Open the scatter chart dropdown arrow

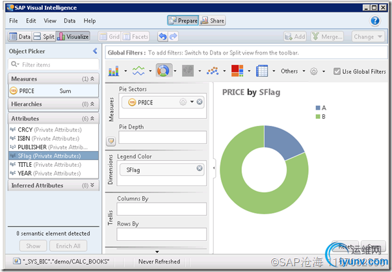pos(224,71)
